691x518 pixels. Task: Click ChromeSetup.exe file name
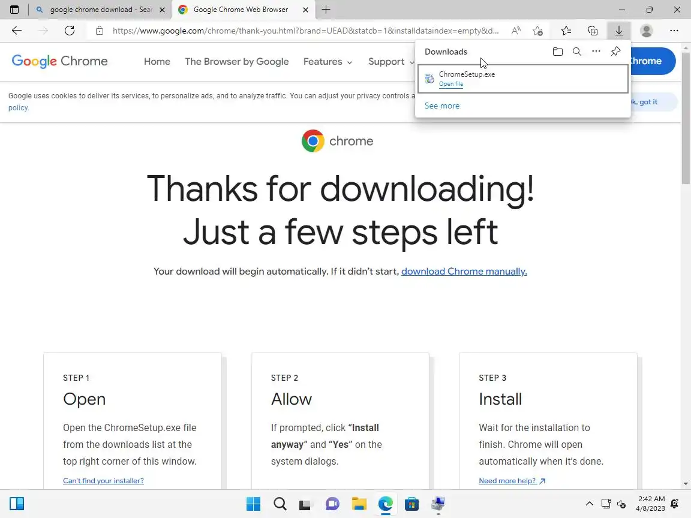point(467,74)
